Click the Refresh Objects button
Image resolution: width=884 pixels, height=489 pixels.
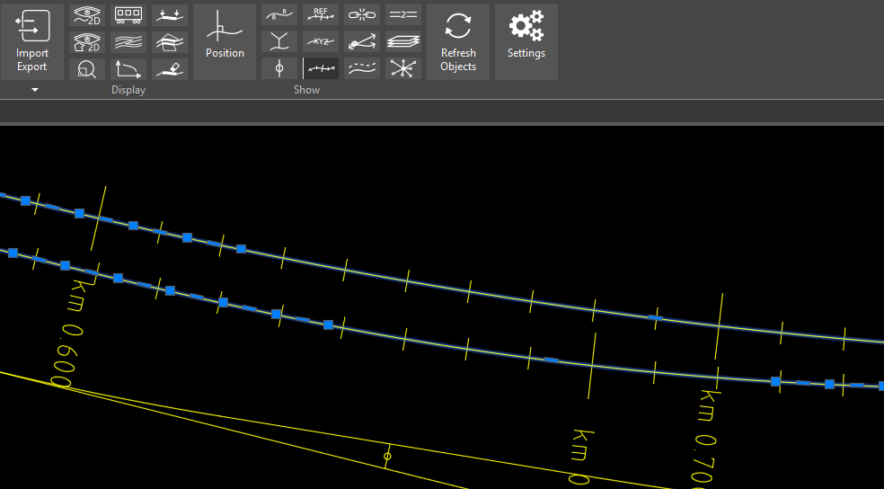(x=458, y=40)
